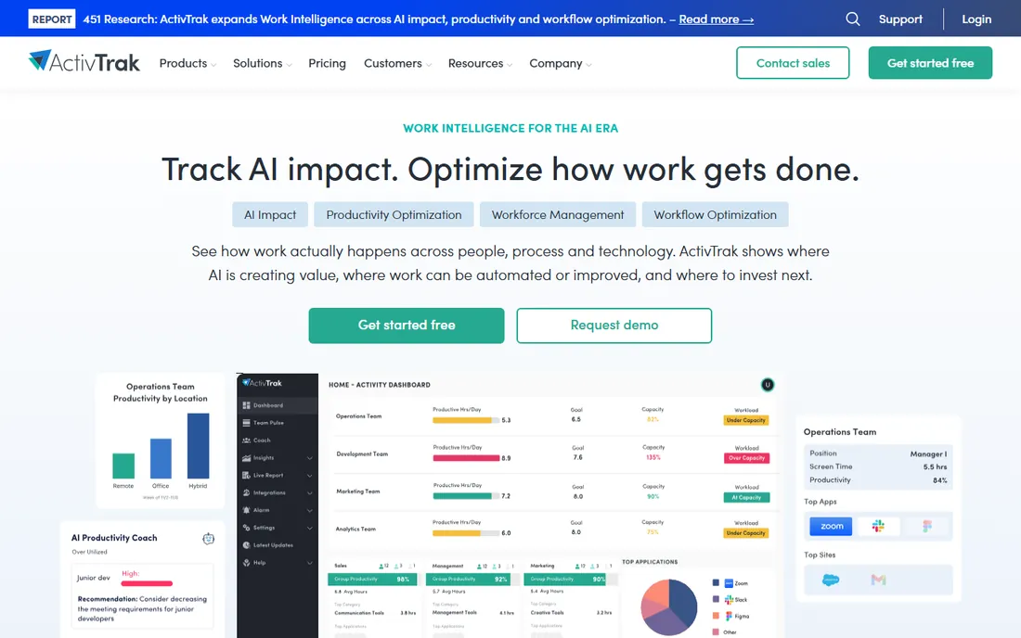
Task: Expand the Resources dropdown menu
Action: [x=480, y=63]
